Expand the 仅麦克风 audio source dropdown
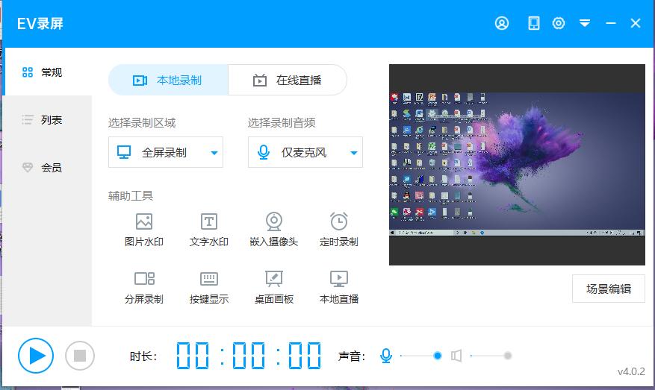Screen dimensions: 655x390 coord(305,152)
